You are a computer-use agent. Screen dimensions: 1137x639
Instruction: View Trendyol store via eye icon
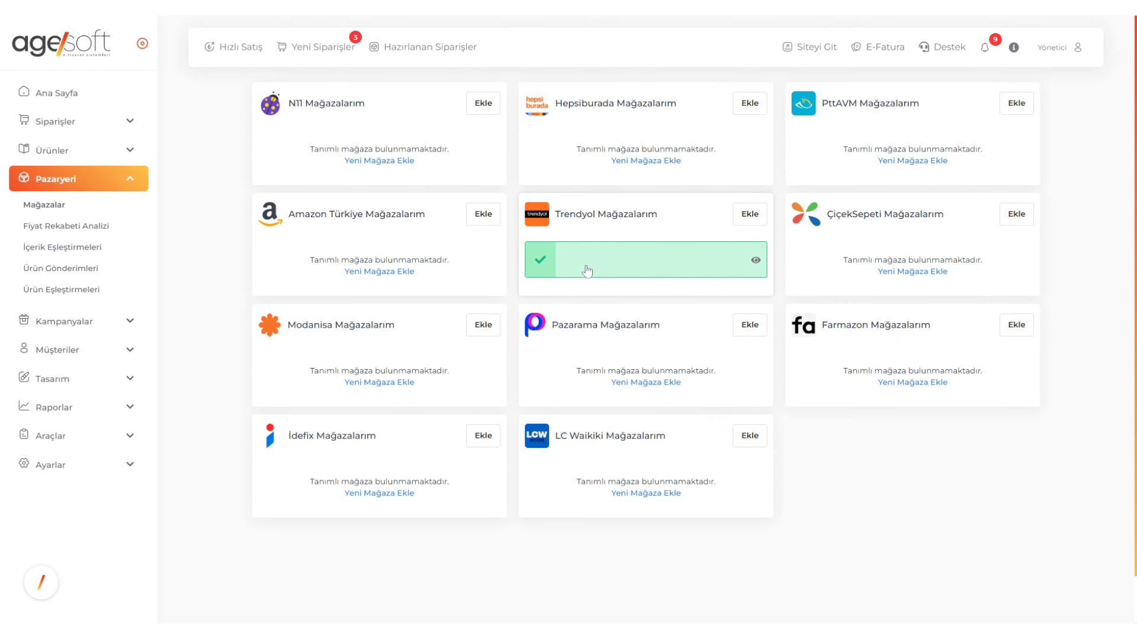click(756, 260)
